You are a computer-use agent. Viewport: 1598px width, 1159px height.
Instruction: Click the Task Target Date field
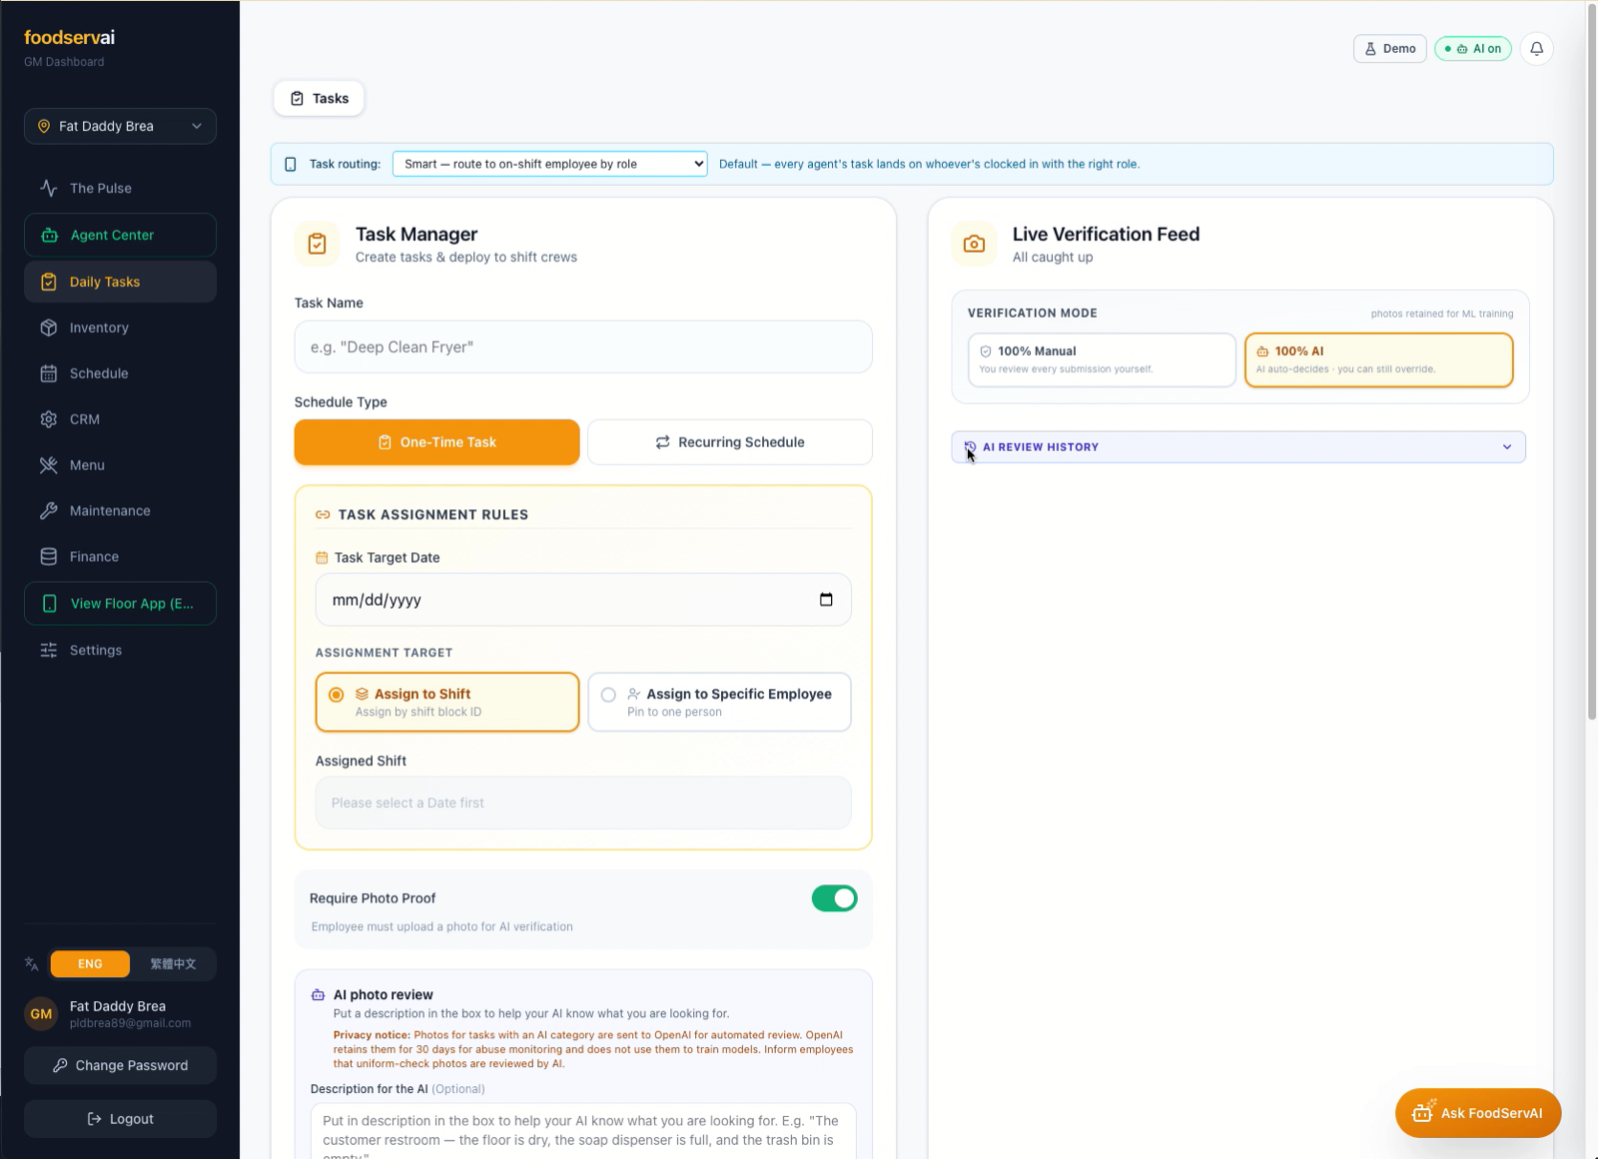coord(583,600)
